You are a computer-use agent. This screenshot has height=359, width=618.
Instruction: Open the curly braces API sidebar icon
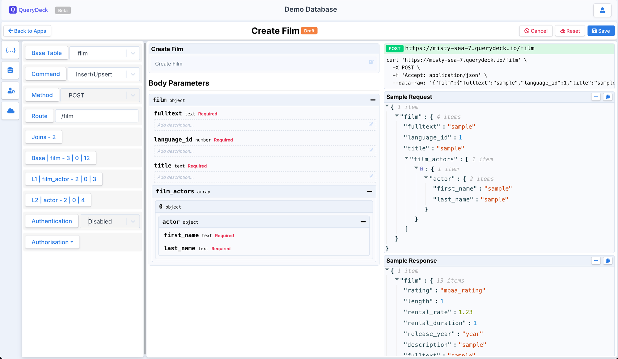coord(11,50)
